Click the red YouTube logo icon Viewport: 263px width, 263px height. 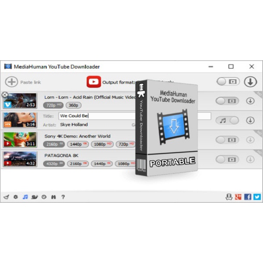point(94,82)
